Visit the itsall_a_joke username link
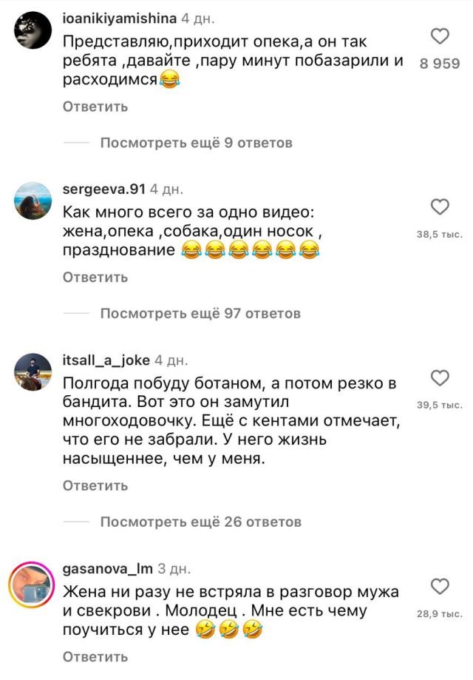The width and height of the screenshot is (473, 680). [x=106, y=360]
